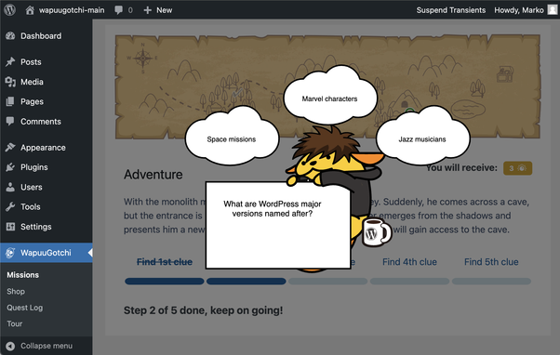Image resolution: width=560 pixels, height=355 pixels.
Task: Click the Plugins plug icon
Action: point(10,167)
